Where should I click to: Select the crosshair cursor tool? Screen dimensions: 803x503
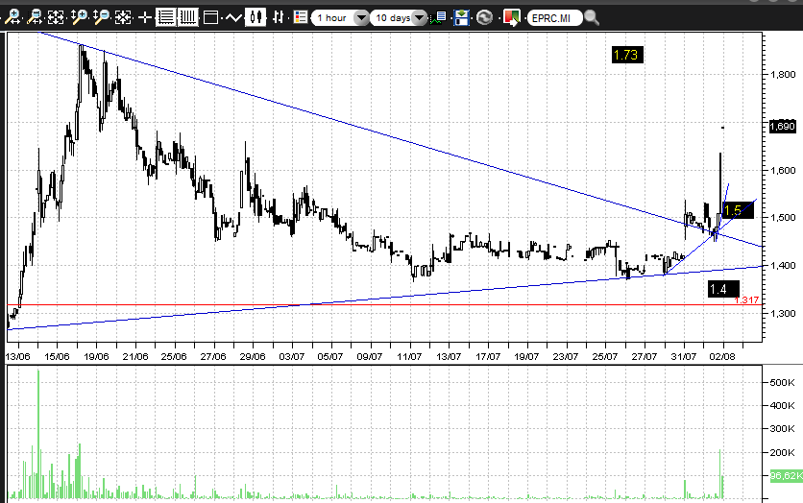pyautogui.click(x=144, y=17)
